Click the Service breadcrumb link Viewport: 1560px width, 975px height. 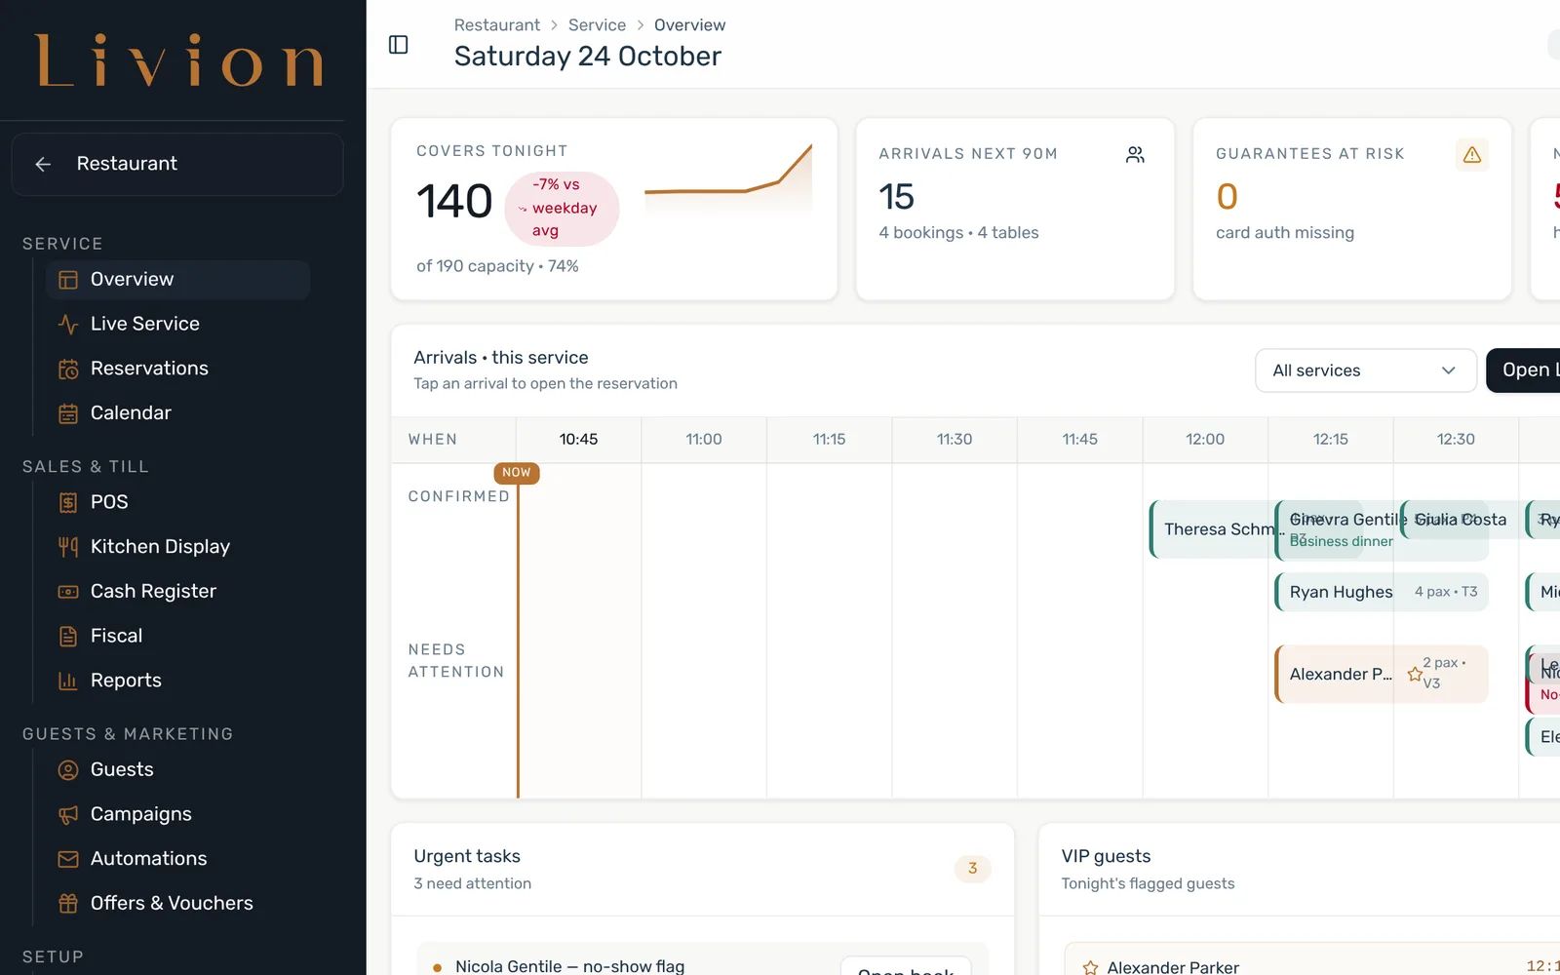click(598, 25)
